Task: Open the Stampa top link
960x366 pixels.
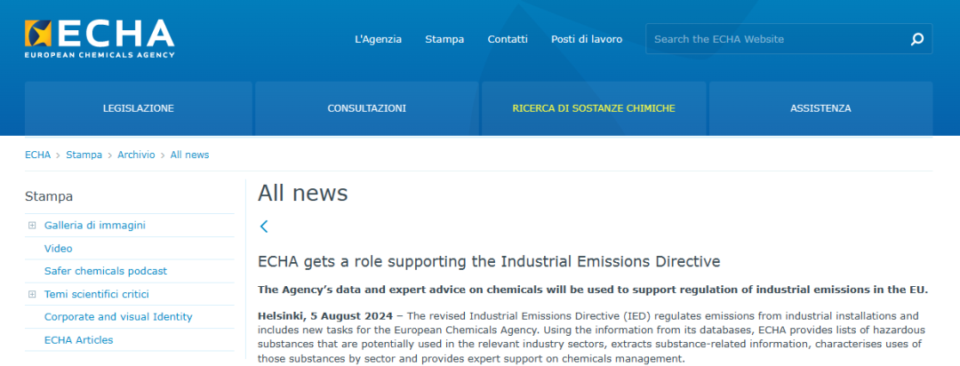Action: point(444,39)
